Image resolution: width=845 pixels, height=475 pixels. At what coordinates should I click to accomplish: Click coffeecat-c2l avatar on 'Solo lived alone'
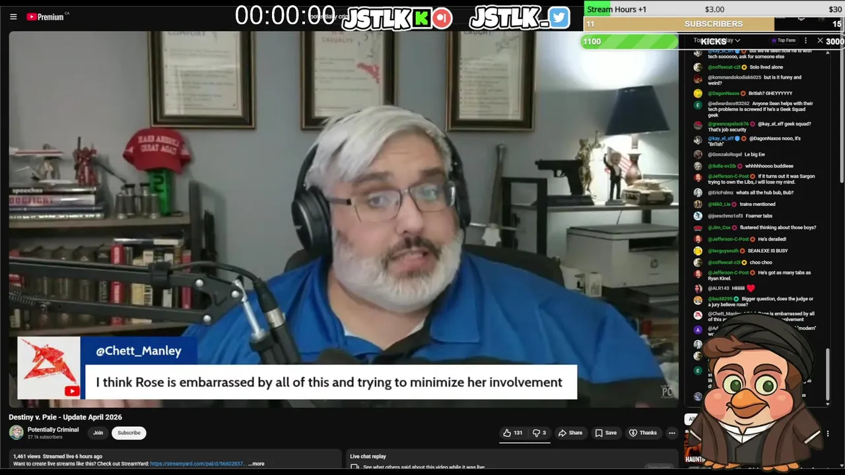pyautogui.click(x=698, y=67)
